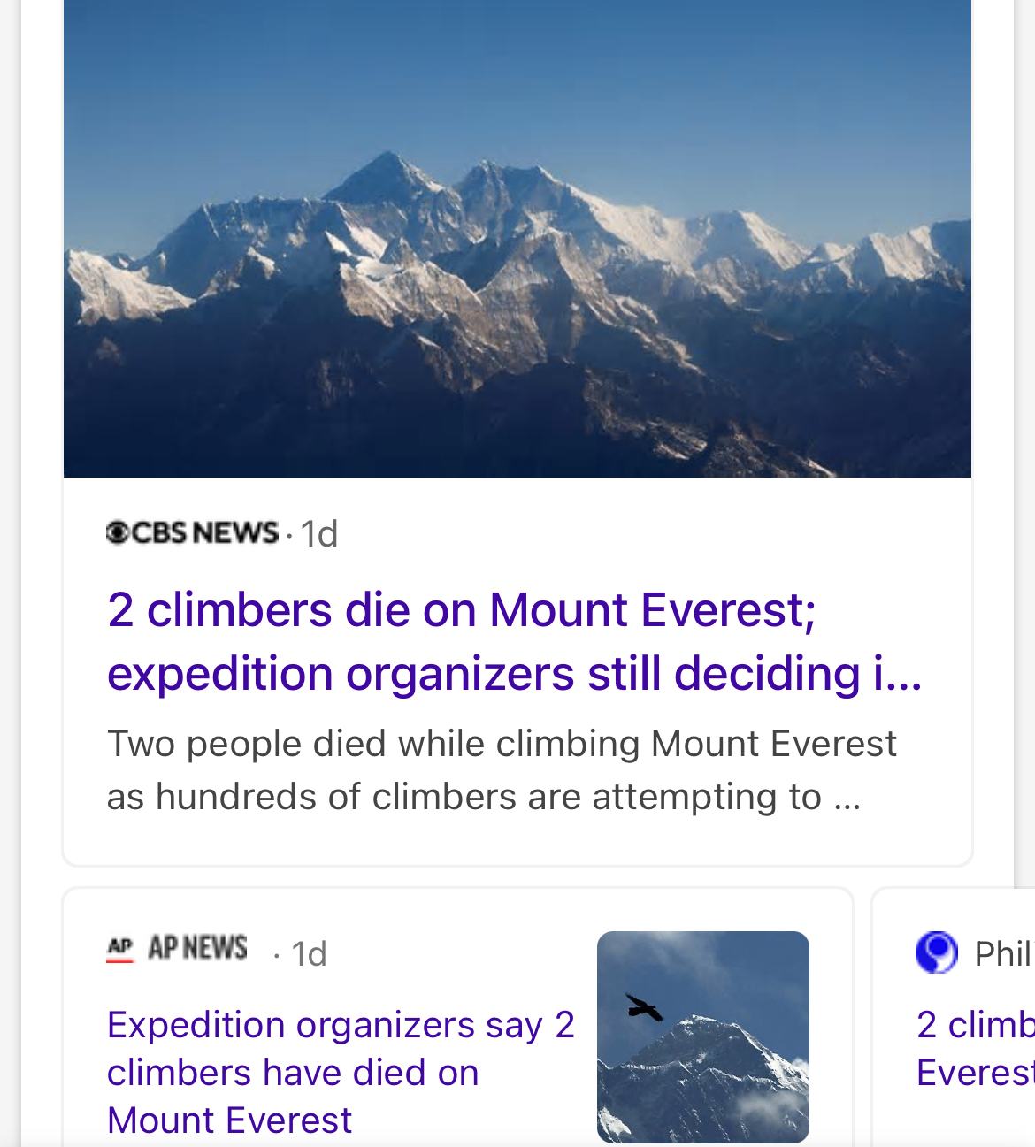
Task: Click the 'Phil' source name
Action: [x=1003, y=954]
